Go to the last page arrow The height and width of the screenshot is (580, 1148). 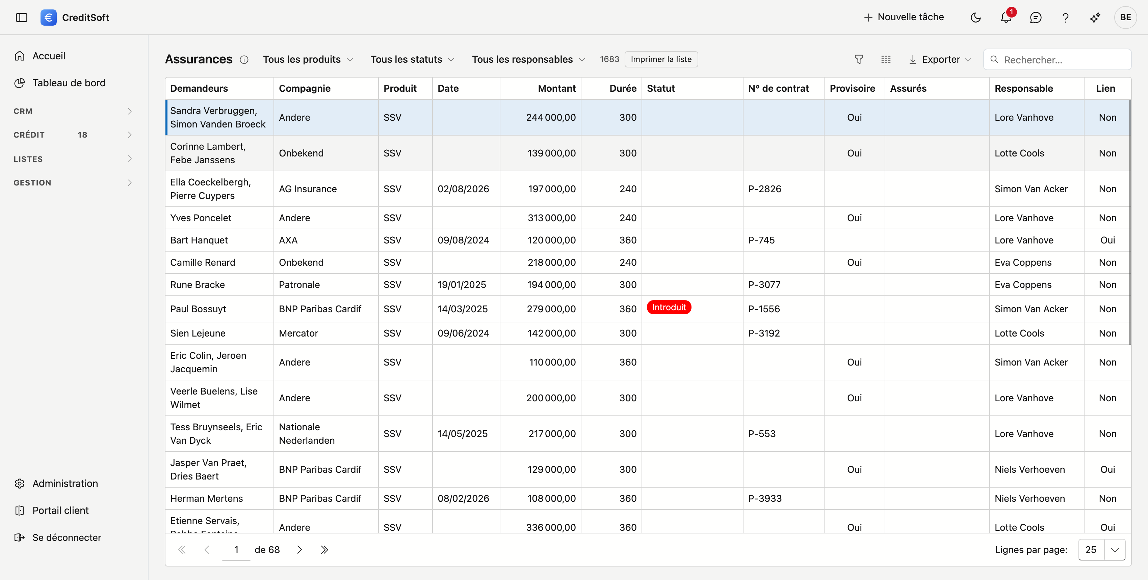point(324,549)
